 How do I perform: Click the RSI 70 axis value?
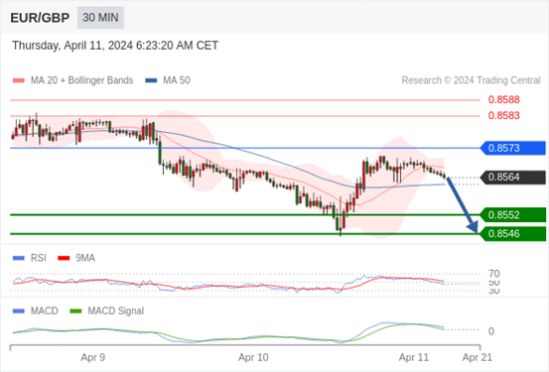(x=494, y=274)
